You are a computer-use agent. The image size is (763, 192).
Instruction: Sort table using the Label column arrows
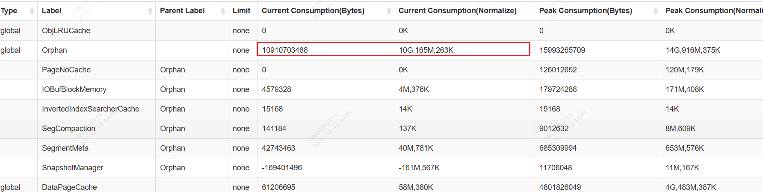tap(150, 11)
